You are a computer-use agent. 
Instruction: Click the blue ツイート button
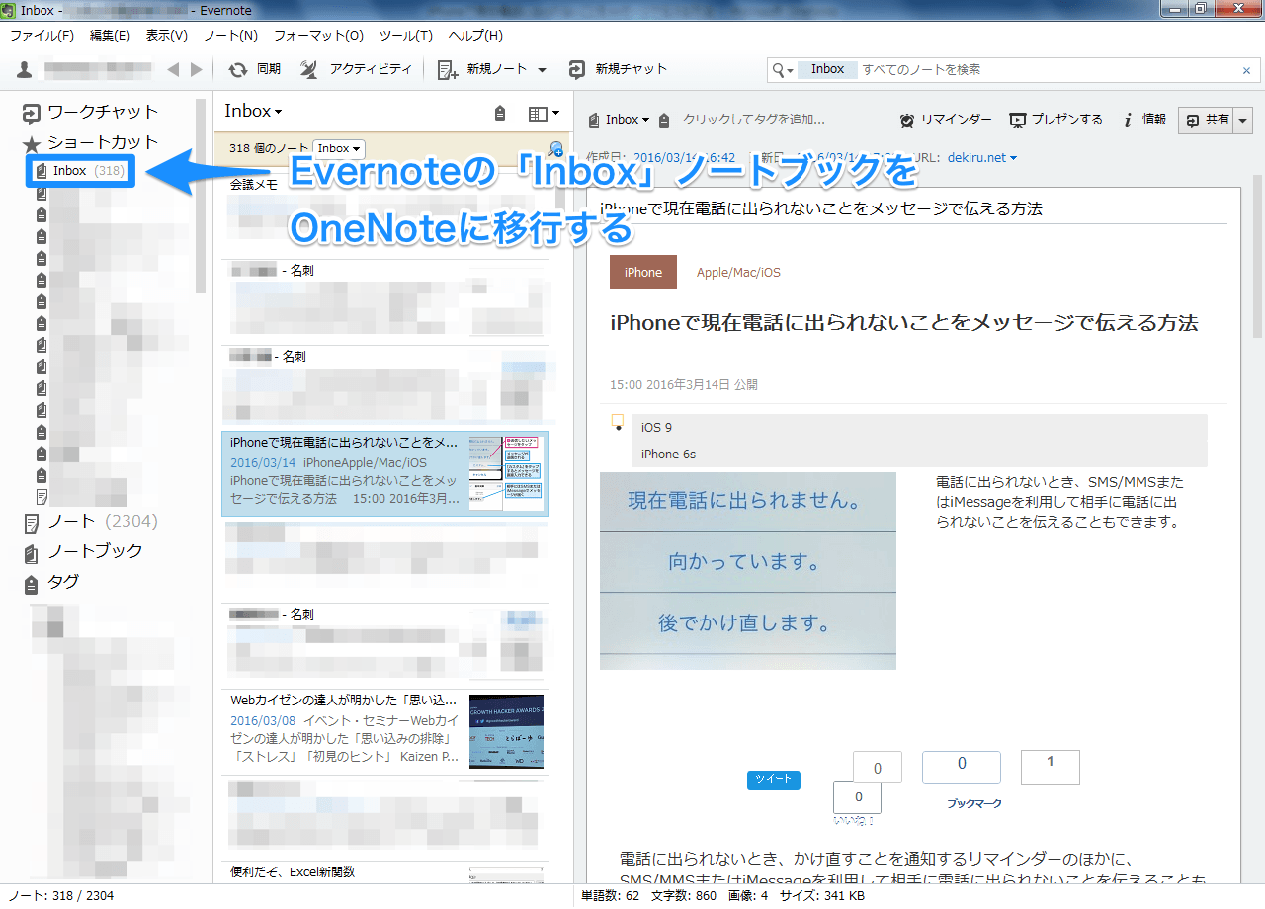(774, 780)
